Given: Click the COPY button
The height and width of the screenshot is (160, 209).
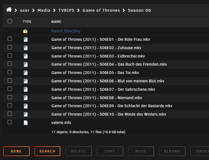Looking at the screenshot, I should (110, 151).
